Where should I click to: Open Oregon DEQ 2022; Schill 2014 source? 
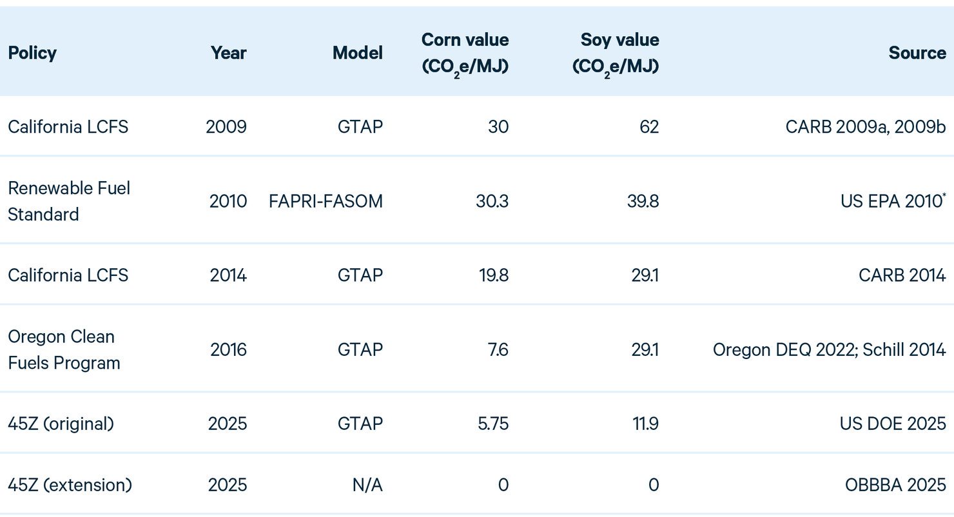(829, 349)
